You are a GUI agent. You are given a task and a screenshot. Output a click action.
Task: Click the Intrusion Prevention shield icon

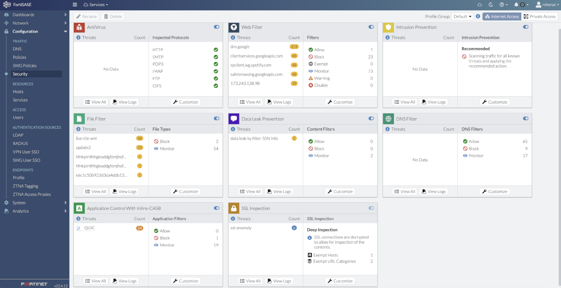[388, 28]
